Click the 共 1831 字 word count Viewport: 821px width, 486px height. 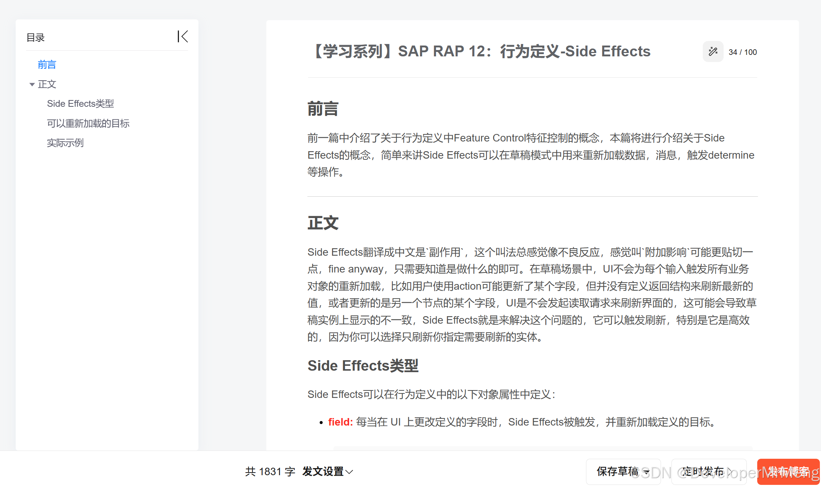click(x=270, y=472)
